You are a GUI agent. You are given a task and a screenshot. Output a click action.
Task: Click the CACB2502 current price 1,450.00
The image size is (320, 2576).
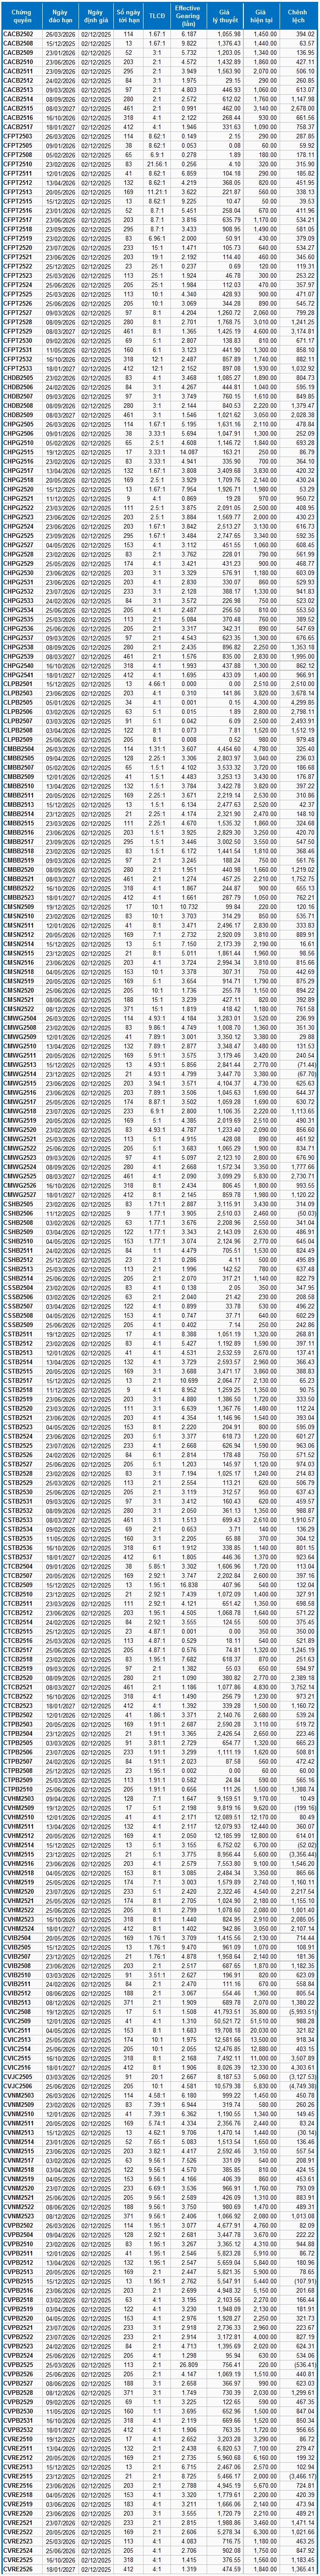[x=264, y=34]
